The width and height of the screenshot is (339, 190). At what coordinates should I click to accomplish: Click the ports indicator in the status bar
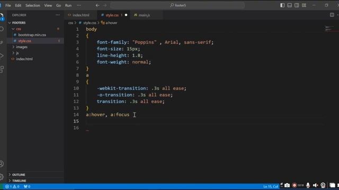(27, 186)
